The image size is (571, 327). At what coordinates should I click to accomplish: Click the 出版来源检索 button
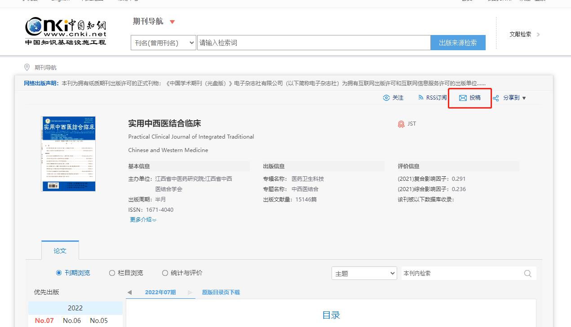point(458,43)
